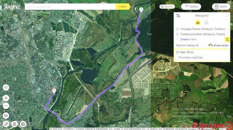Click the print map icon

click(x=23, y=124)
